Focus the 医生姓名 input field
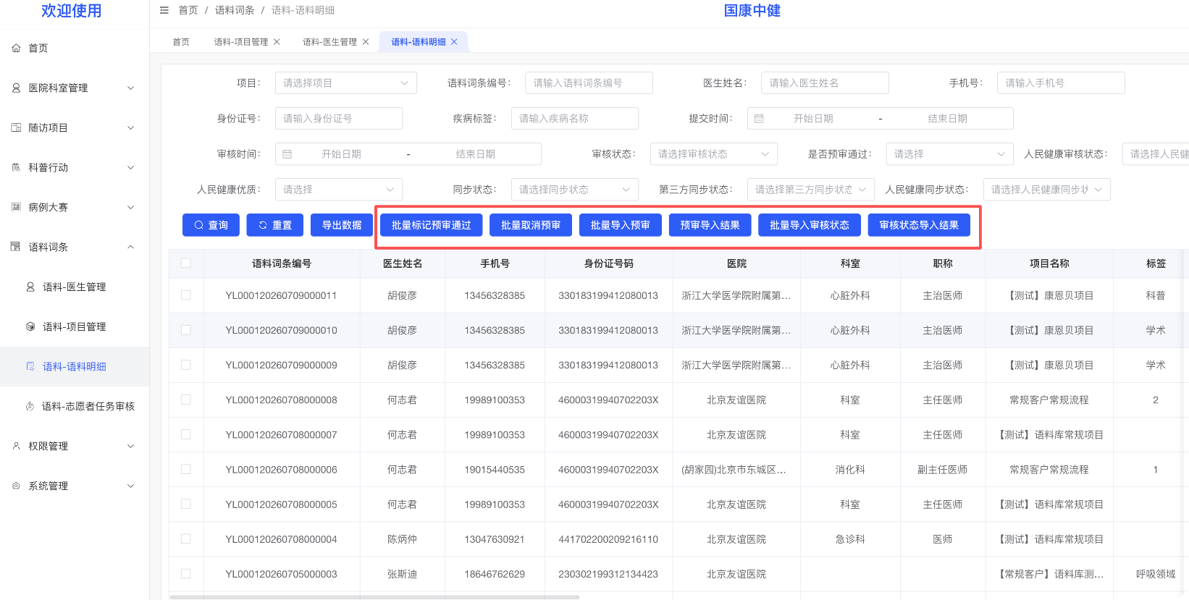This screenshot has width=1189, height=600. [x=825, y=83]
